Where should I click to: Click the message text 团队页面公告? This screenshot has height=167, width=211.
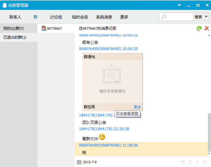[94, 122]
